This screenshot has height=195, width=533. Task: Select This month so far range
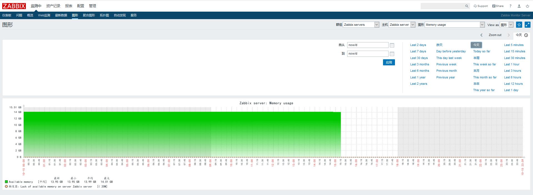(485, 77)
